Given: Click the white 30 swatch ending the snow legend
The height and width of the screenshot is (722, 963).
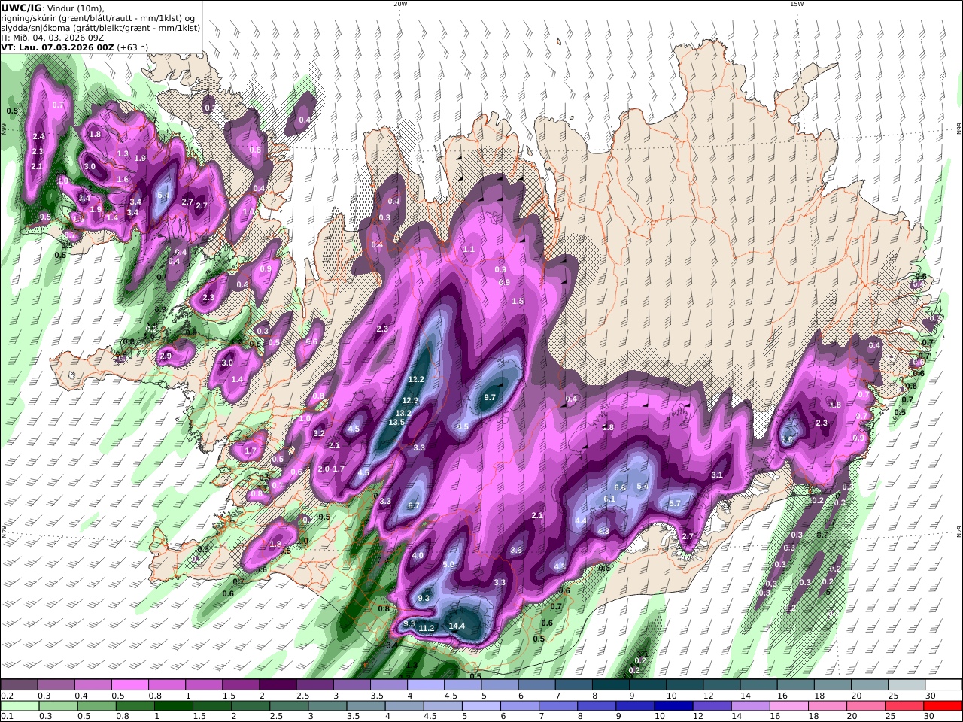Looking at the screenshot, I should (x=943, y=685).
